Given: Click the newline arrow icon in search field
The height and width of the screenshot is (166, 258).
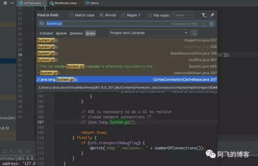Looking at the screenshot, I should (204, 24).
